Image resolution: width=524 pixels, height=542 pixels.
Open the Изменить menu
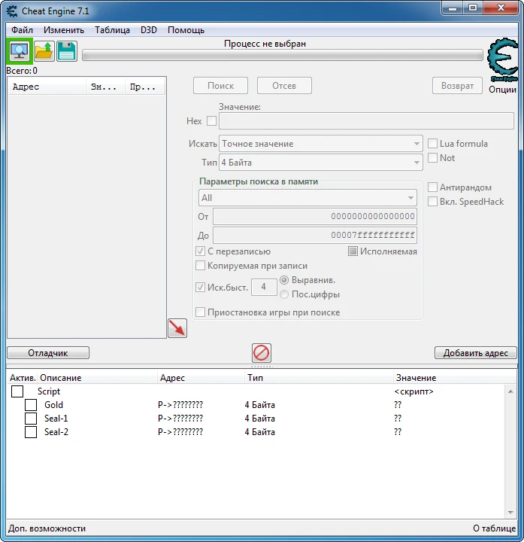(x=64, y=30)
